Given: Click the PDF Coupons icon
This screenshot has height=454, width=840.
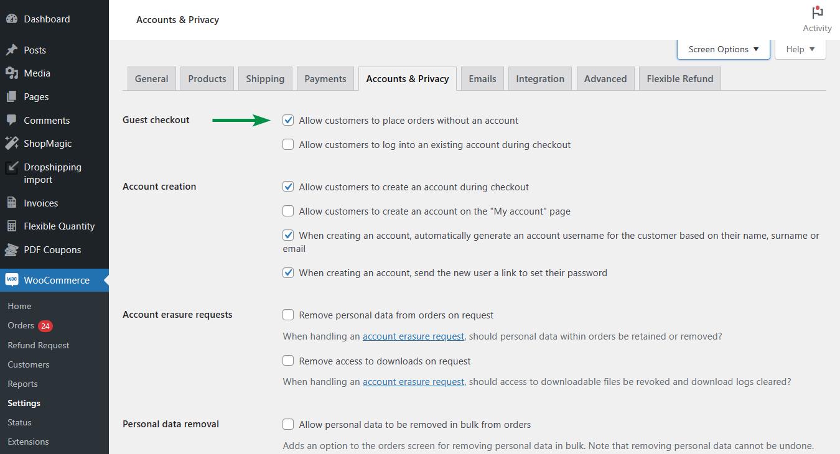Looking at the screenshot, I should [x=11, y=250].
